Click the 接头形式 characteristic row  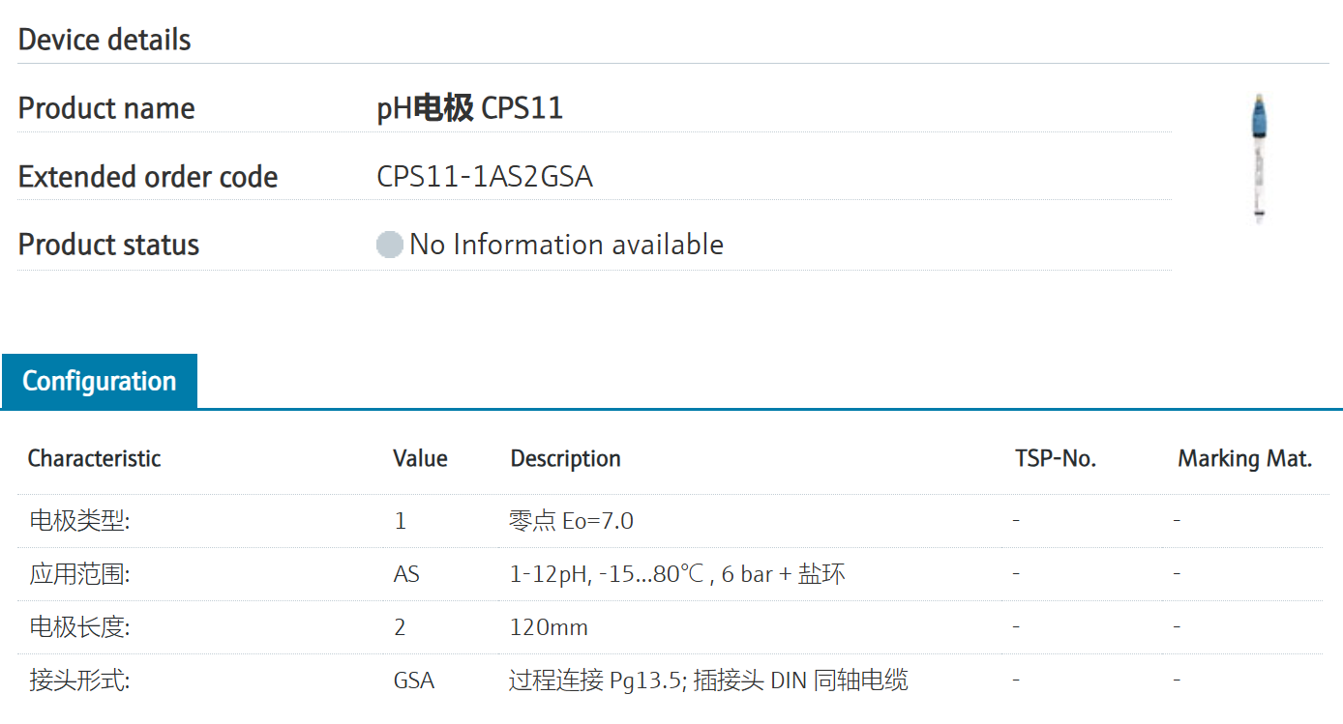click(x=79, y=681)
